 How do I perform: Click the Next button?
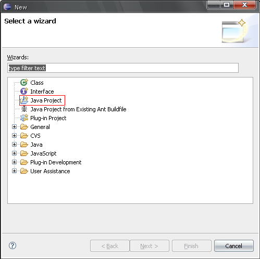150,245
